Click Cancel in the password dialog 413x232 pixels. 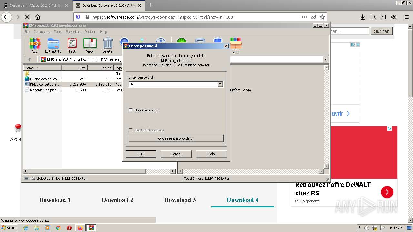tap(176, 154)
